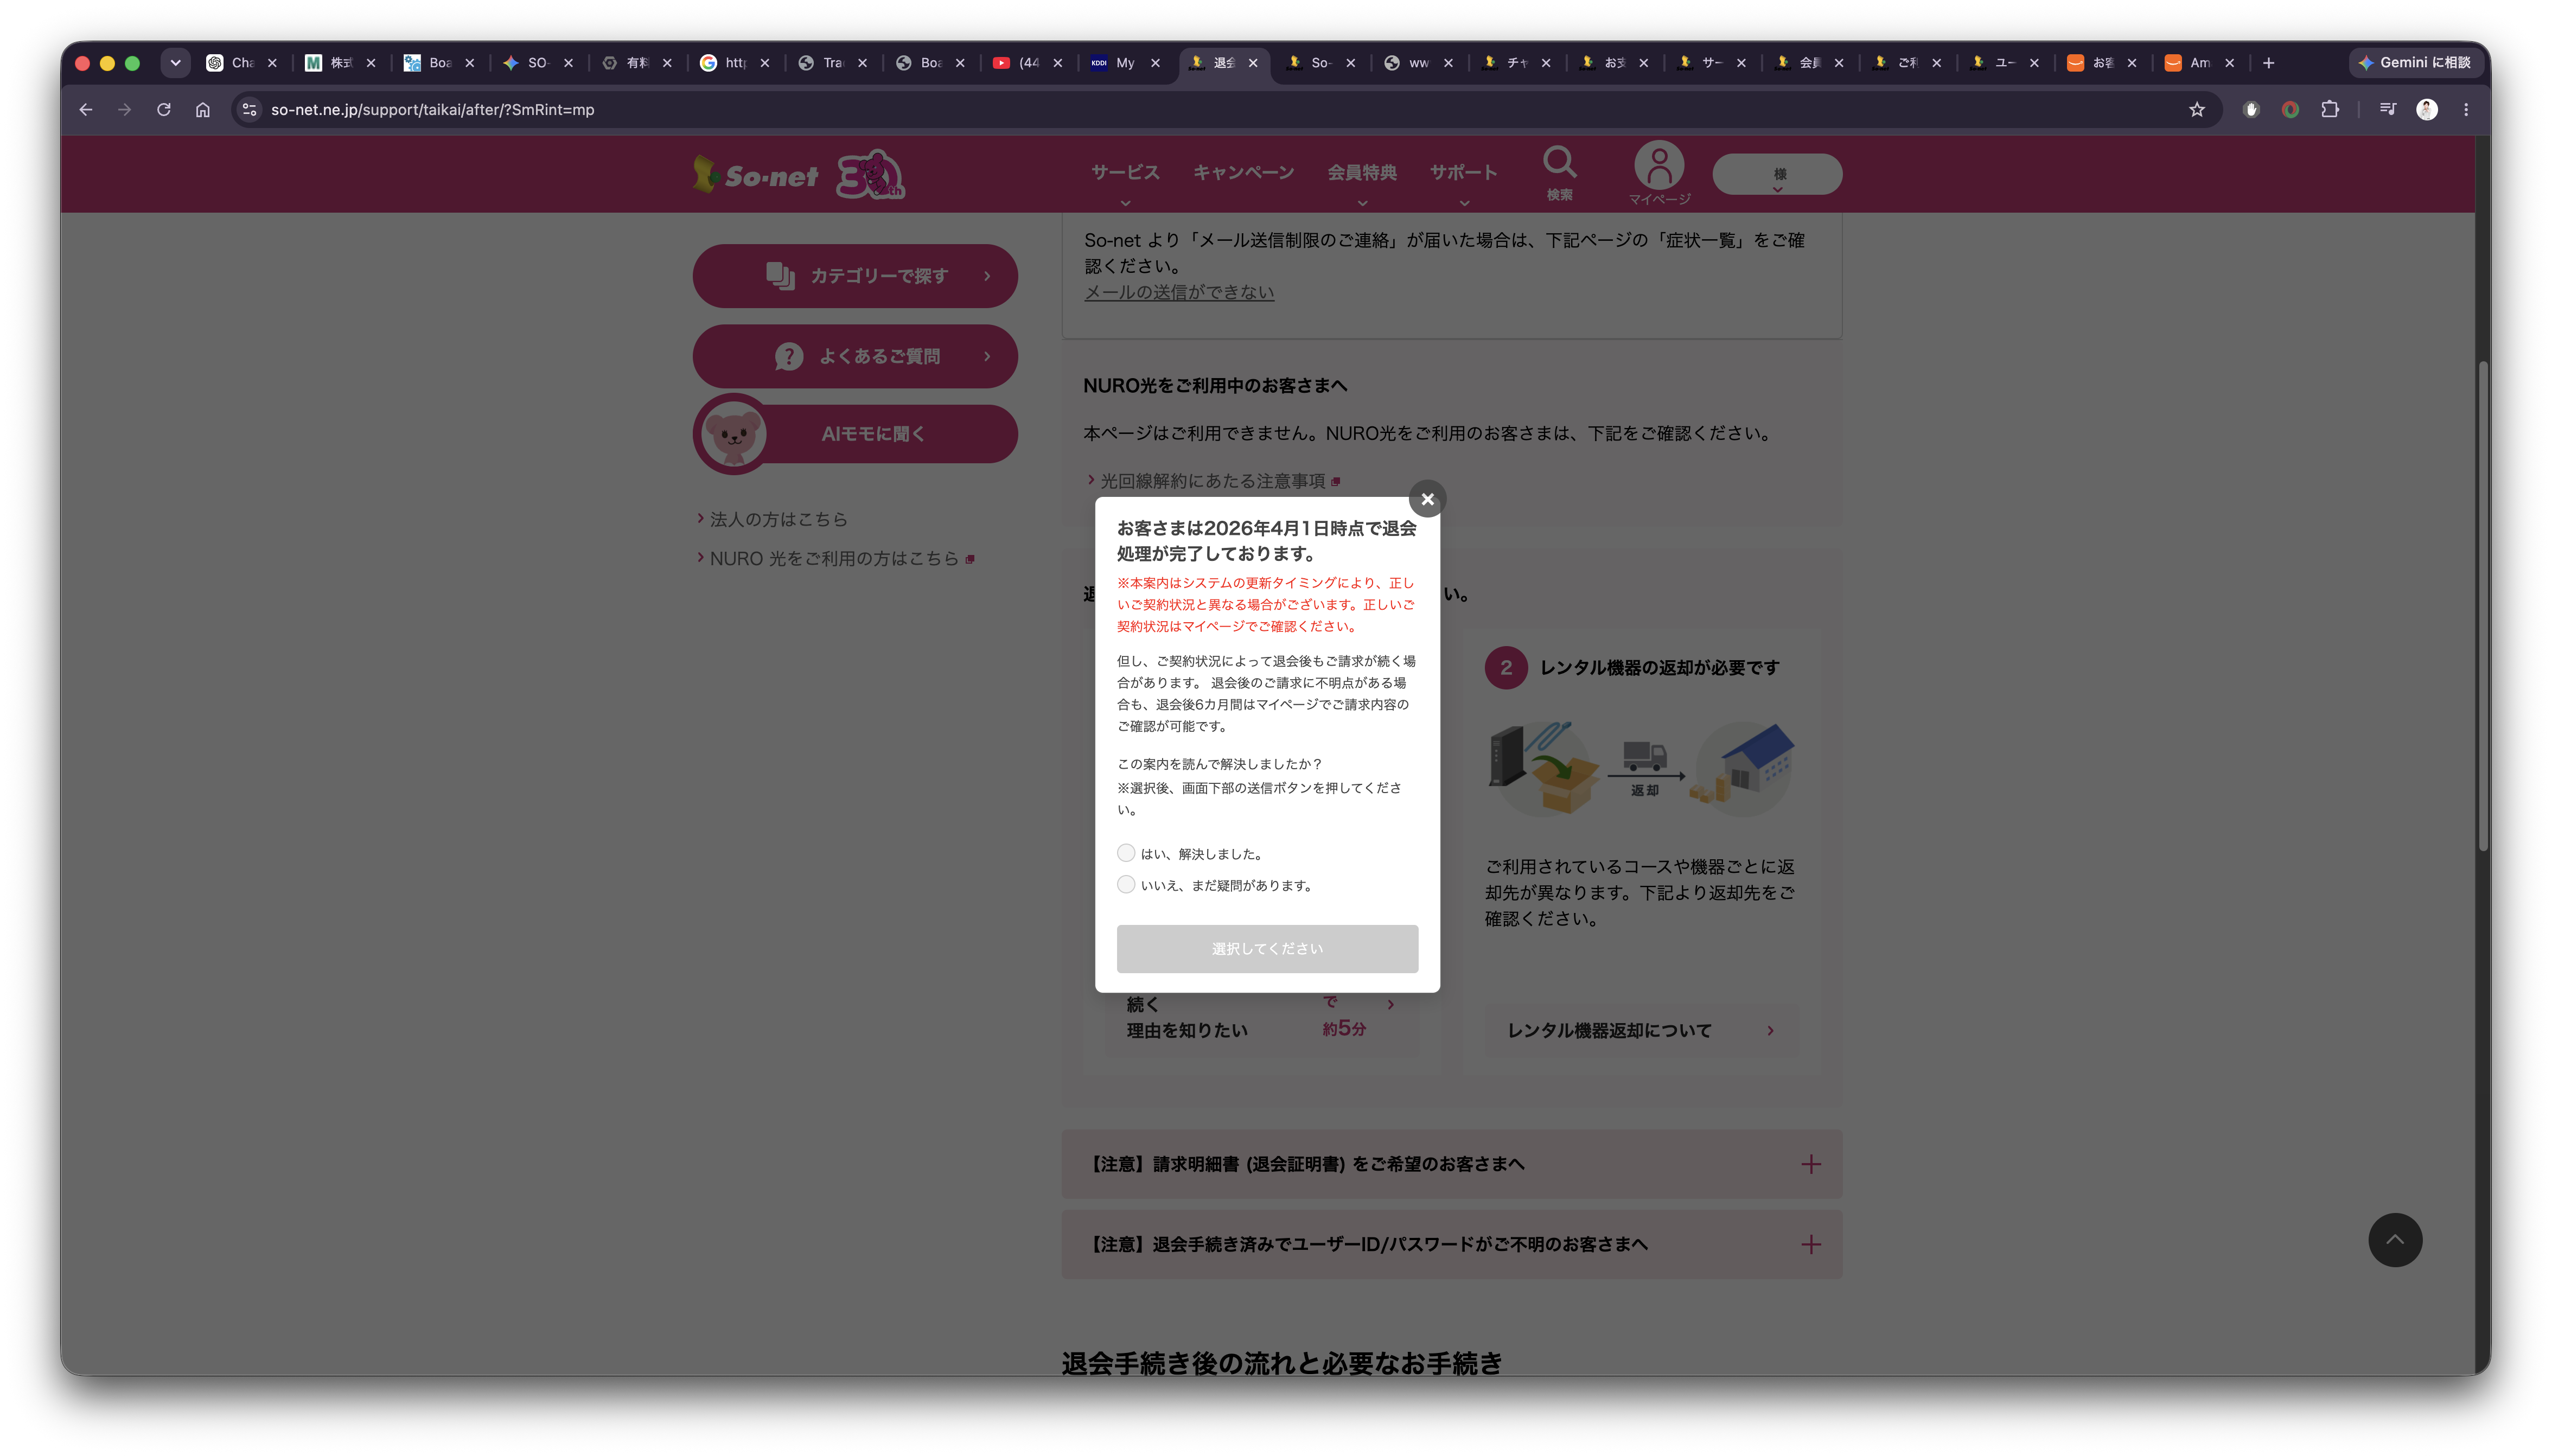Open the 光回線解約にあたる注意事項 link

point(1213,481)
